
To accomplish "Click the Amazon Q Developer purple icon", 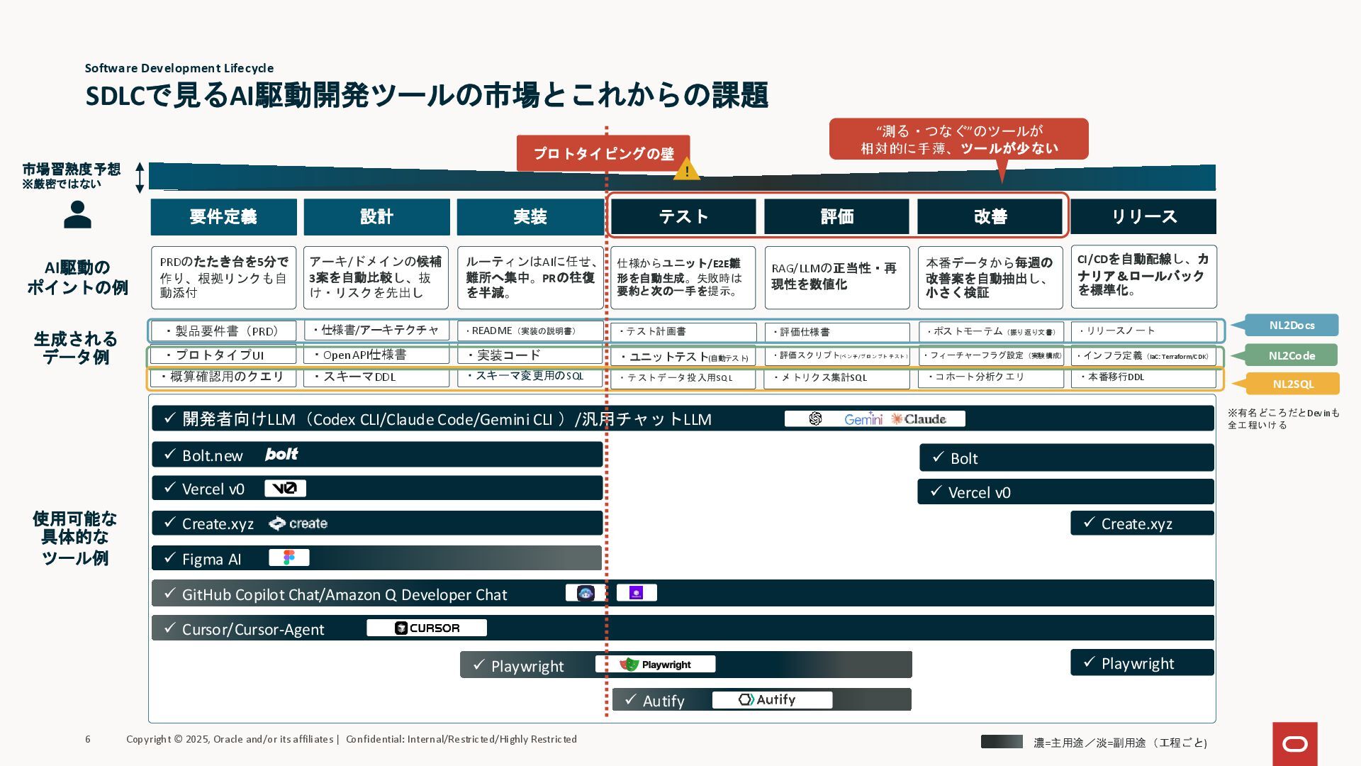I will coord(637,592).
